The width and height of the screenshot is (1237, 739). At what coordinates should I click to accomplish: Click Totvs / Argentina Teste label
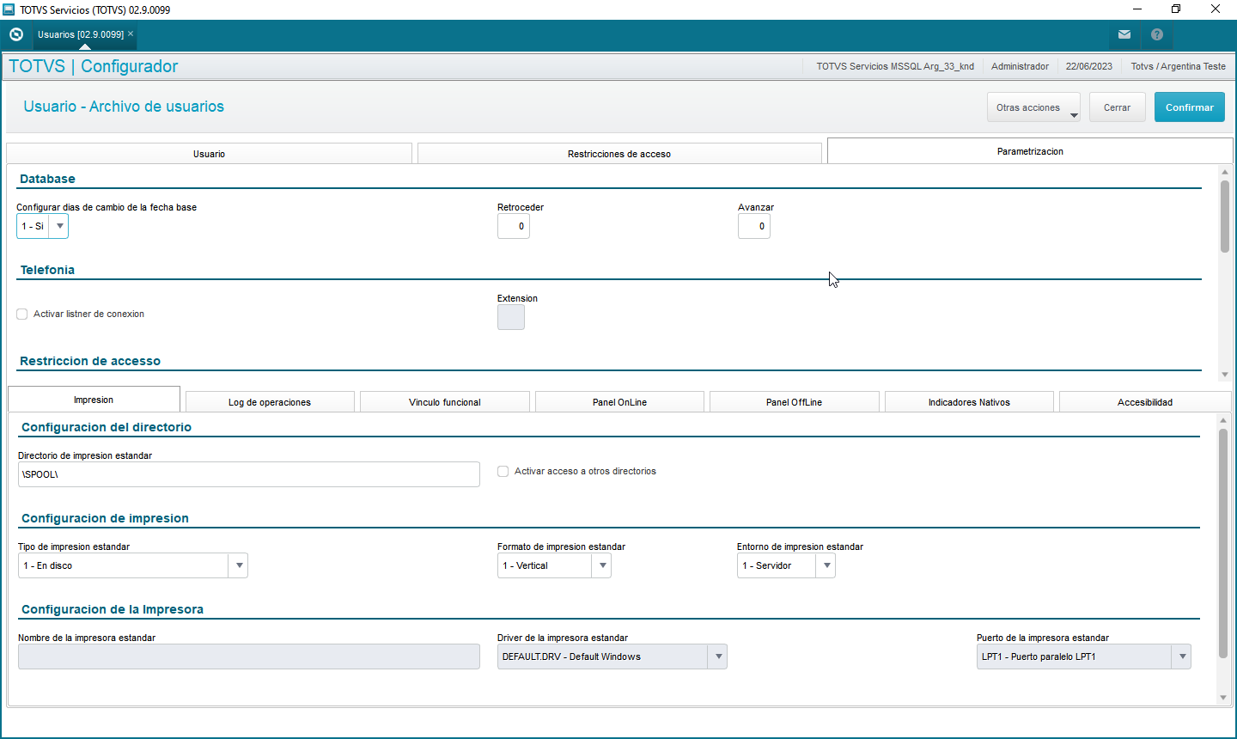tap(1179, 66)
